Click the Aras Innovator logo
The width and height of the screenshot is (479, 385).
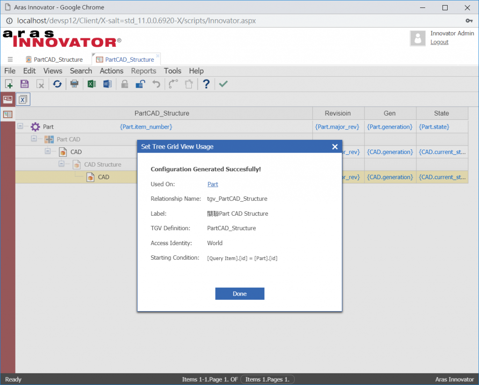coord(62,39)
